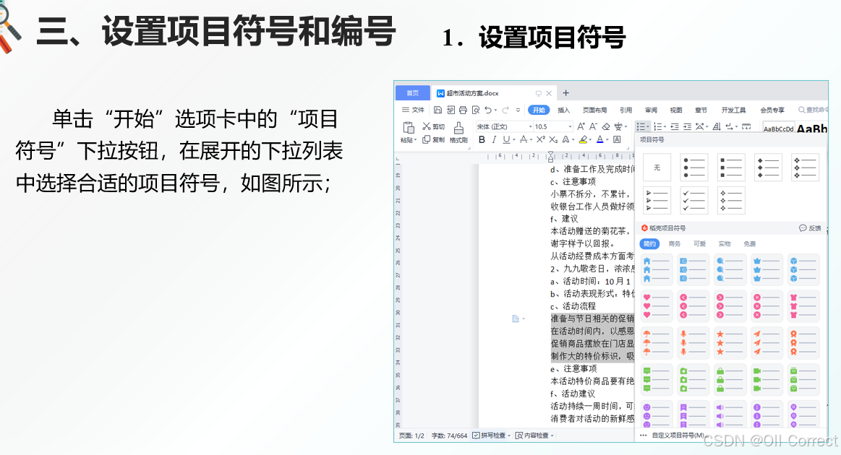This screenshot has width=841, height=455.
Task: Add a new tab with plus button
Action: [x=565, y=92]
